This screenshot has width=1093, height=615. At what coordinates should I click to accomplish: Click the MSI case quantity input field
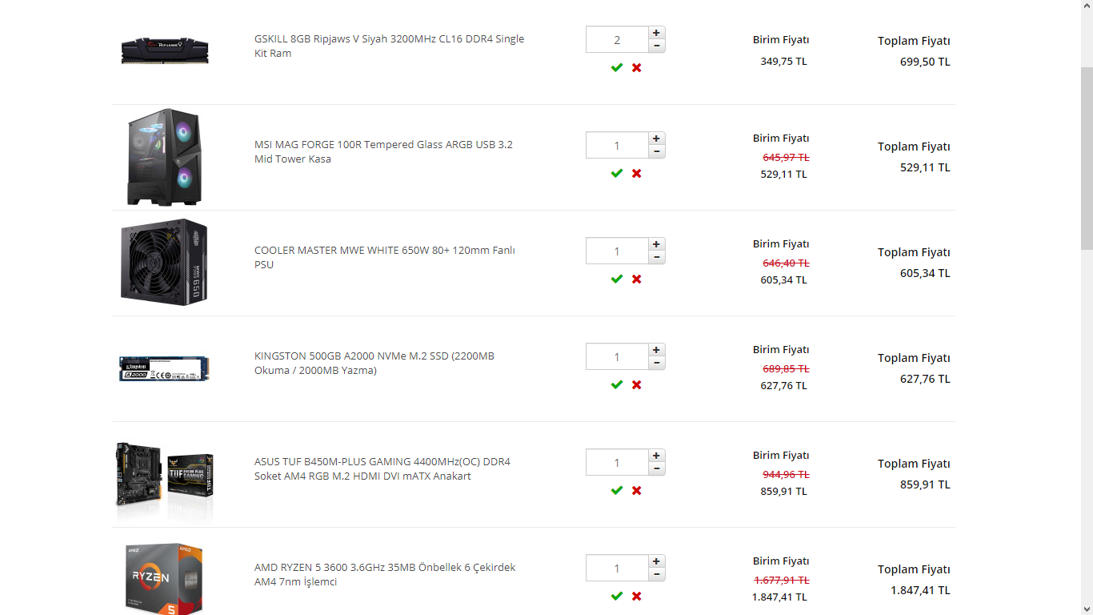click(x=616, y=146)
